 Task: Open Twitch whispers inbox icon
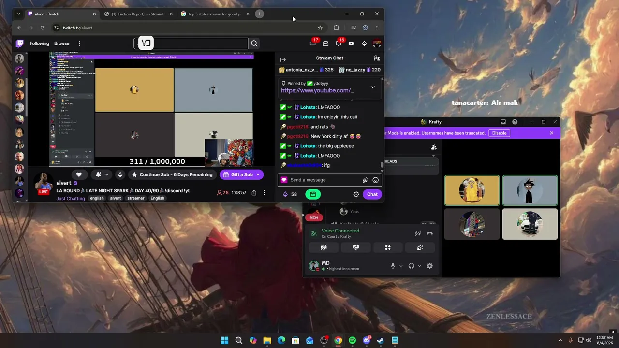pyautogui.click(x=325, y=43)
